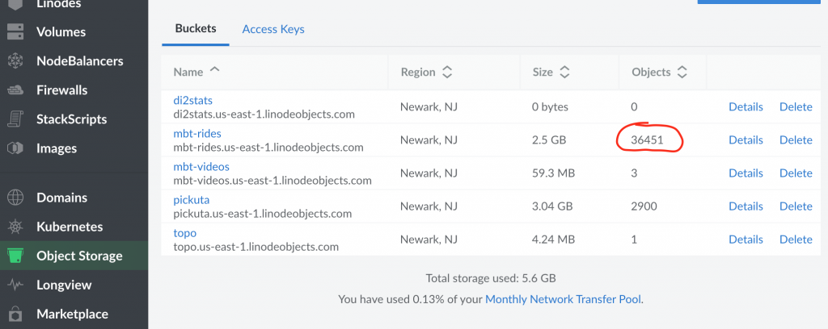Open Volumes via its sidebar icon
Viewport: 828px width, 329px height.
[15, 31]
